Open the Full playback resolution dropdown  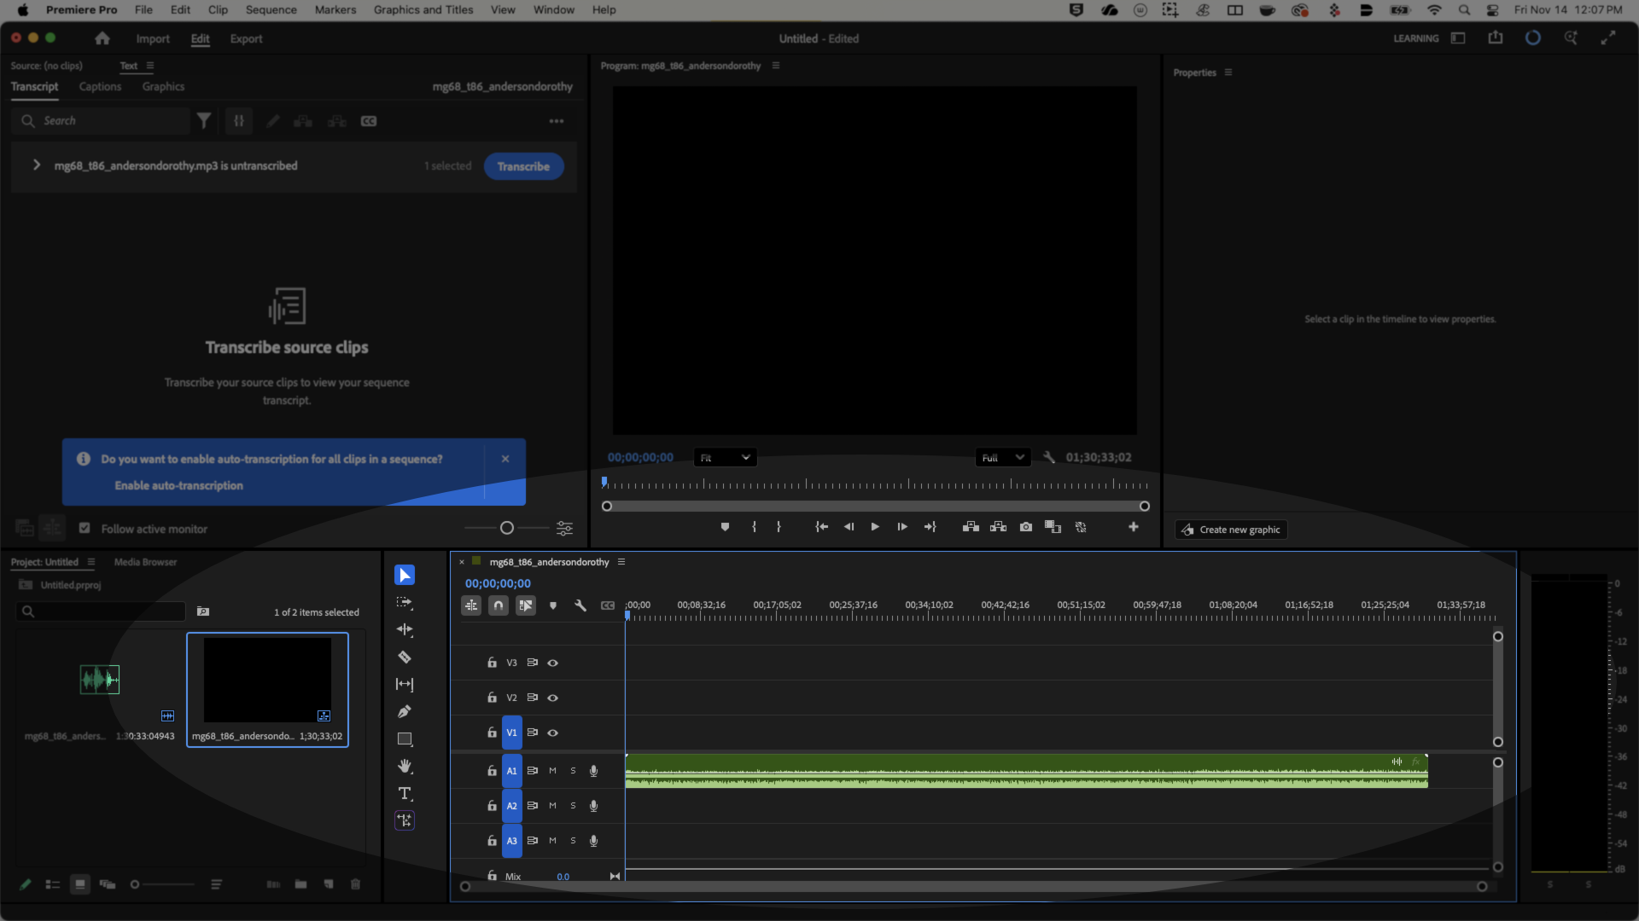coord(1002,458)
